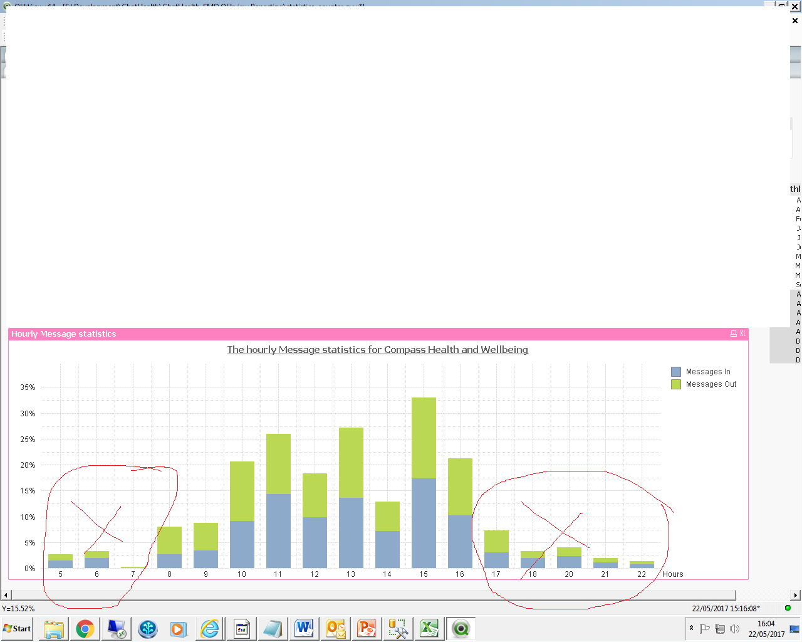Click the Messages In legend color swatch
The width and height of the screenshot is (802, 642).
click(675, 372)
